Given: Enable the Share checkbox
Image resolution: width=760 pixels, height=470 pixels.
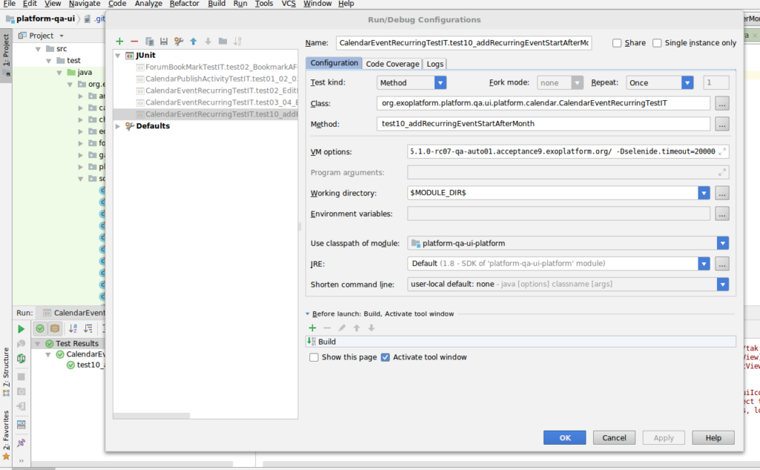Looking at the screenshot, I should [617, 43].
